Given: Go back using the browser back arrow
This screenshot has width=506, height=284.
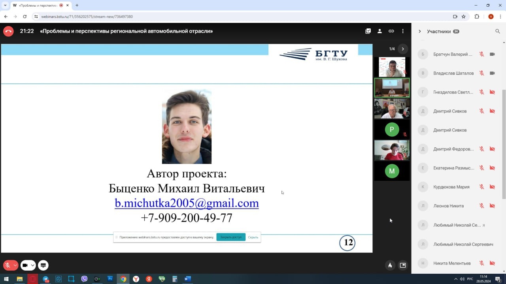Looking at the screenshot, I should click(x=6, y=17).
